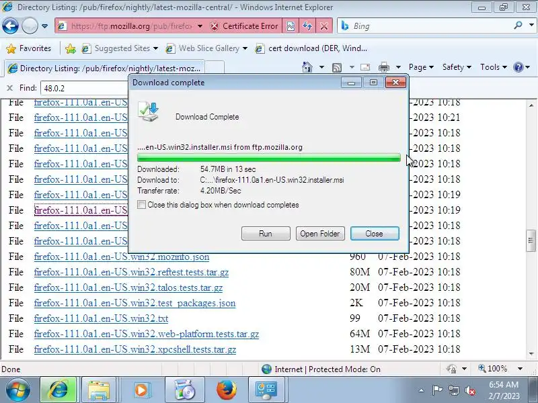Viewport: 538px width, 403px height.
Task: Click the Close button in download dialog
Action: click(x=375, y=233)
